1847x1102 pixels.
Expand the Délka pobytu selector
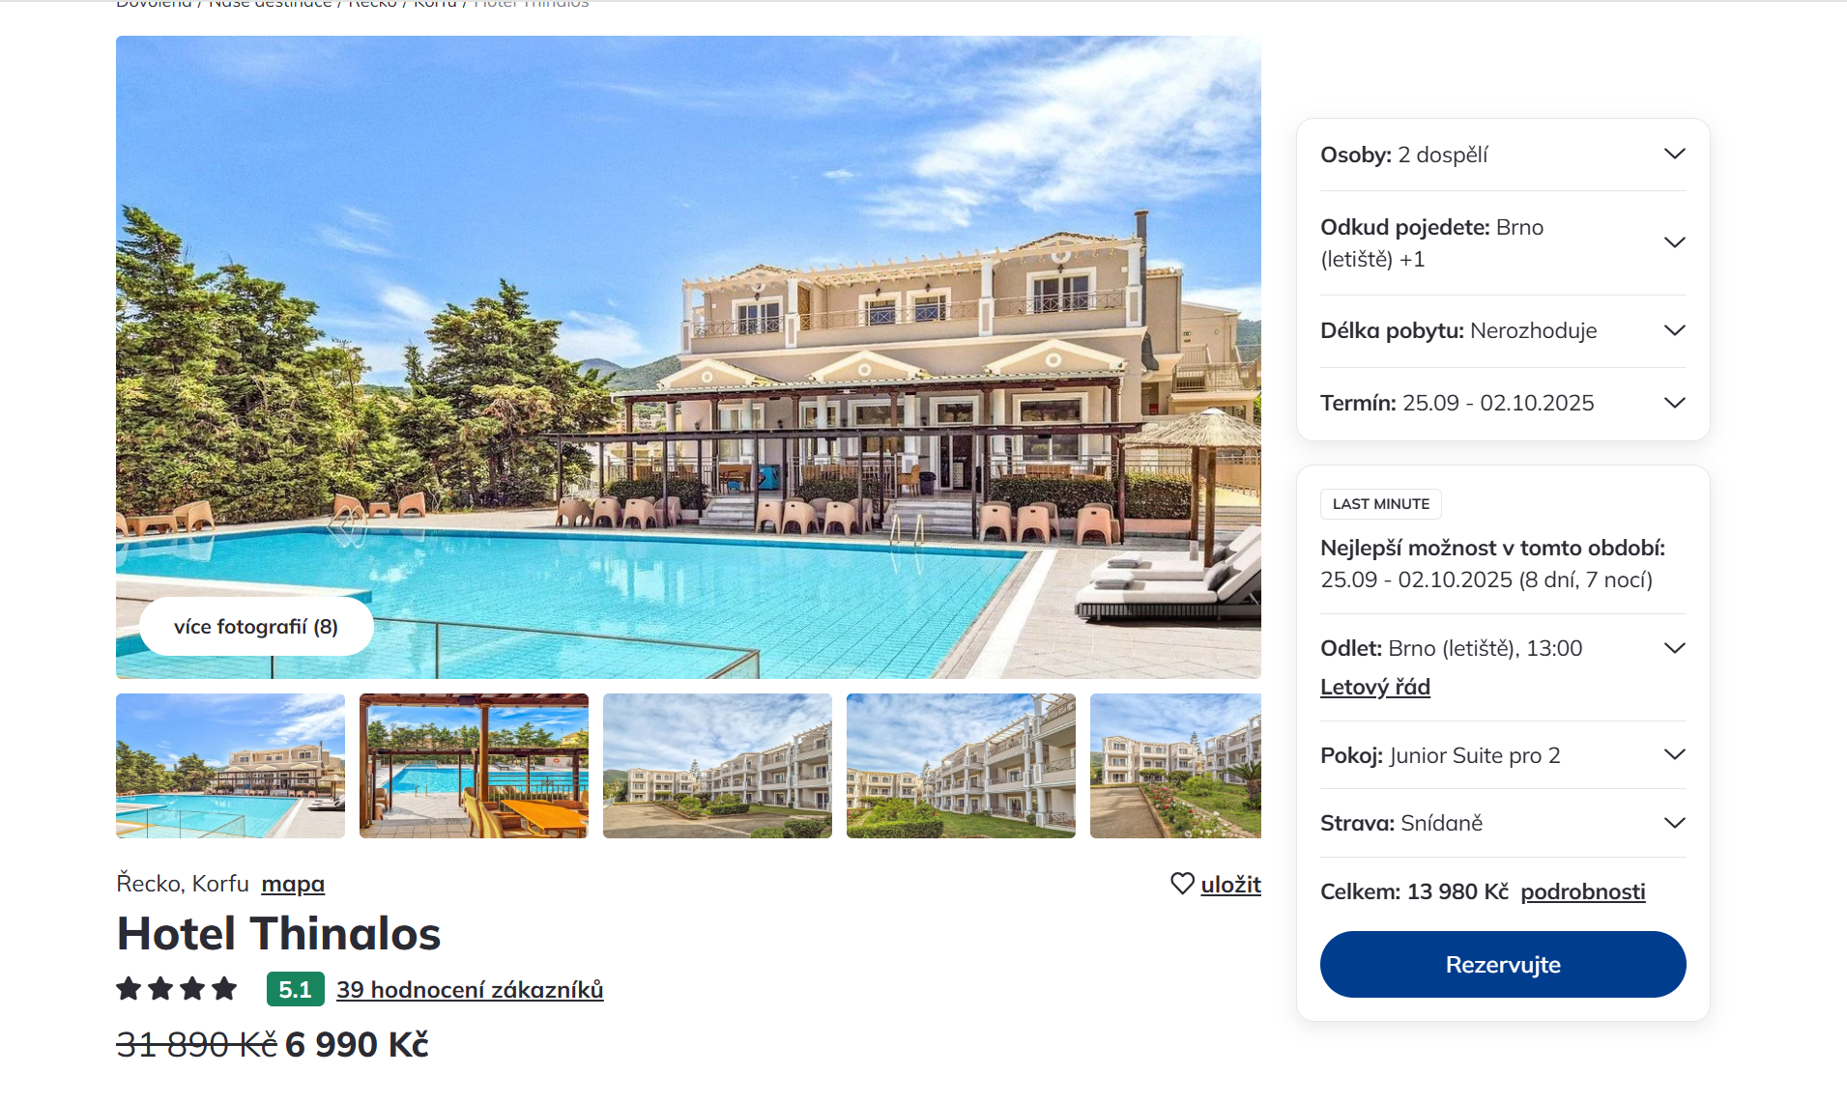(x=1503, y=330)
